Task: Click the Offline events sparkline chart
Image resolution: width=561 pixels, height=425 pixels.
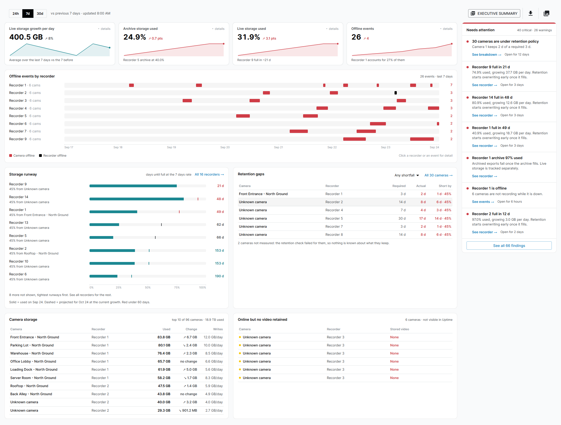Action: [402, 50]
